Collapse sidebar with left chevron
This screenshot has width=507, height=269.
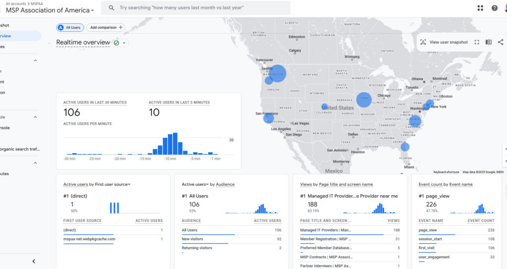click(x=34, y=261)
